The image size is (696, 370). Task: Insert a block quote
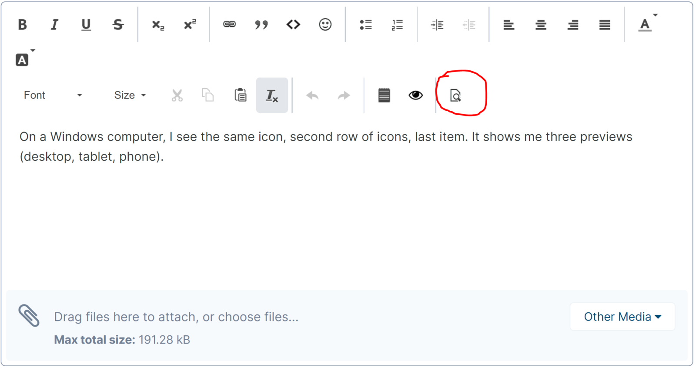261,25
